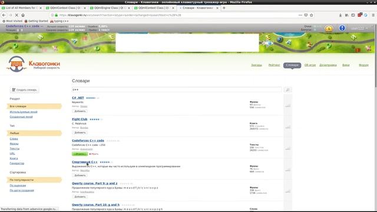Open the Codeforces C++ code dictionary link
The image size is (377, 212).
(x=88, y=141)
